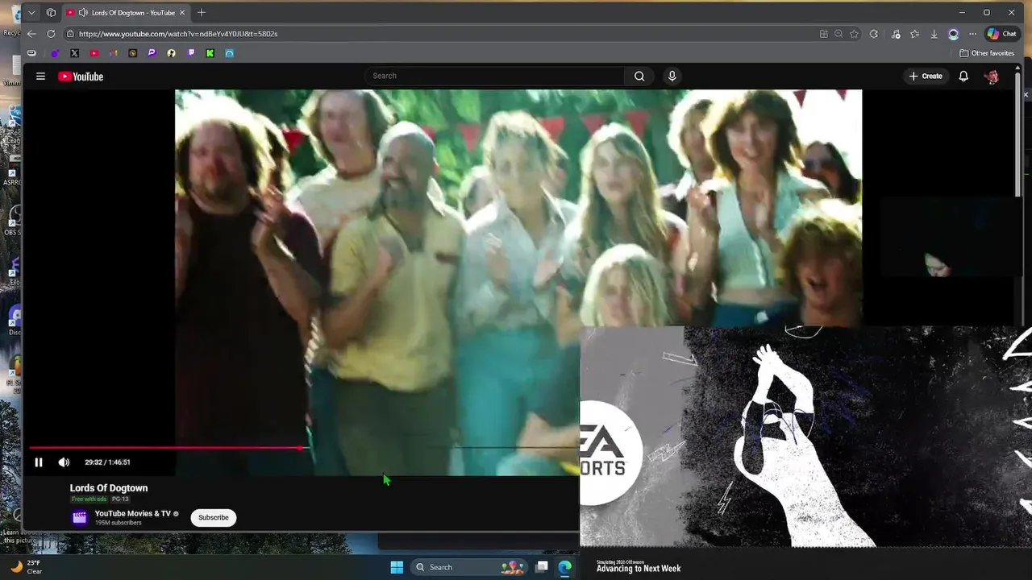Open the Other favorites folder
The image size is (1032, 580).
click(987, 53)
